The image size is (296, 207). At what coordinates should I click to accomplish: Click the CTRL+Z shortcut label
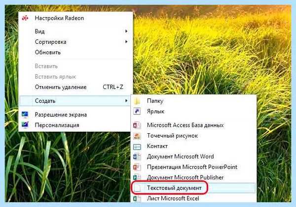113,87
